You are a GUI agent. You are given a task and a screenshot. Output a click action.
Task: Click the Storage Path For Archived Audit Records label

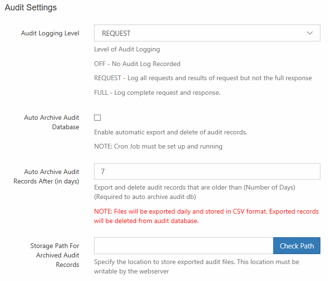tap(55, 255)
